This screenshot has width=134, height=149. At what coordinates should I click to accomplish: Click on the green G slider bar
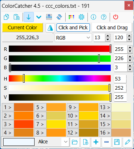click(60, 59)
